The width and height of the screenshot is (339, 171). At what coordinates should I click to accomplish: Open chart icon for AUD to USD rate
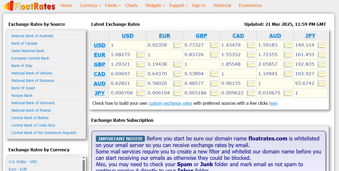coord(140,84)
